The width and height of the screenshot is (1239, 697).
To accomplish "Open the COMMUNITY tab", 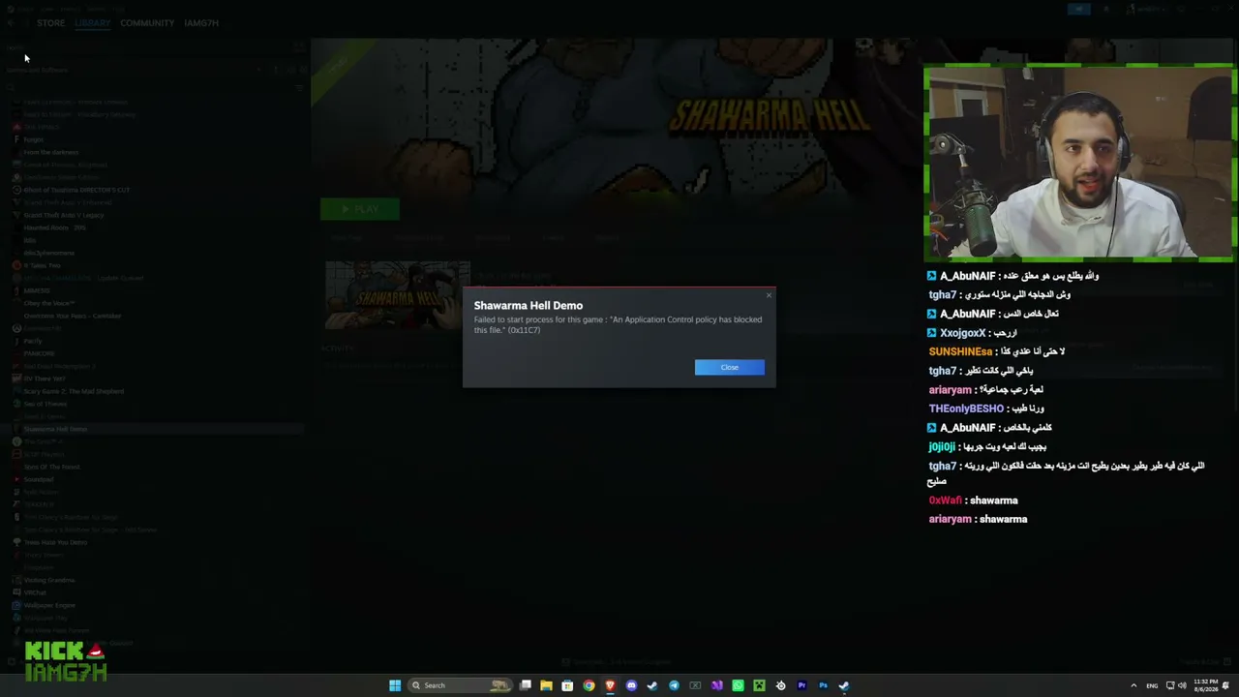I will tap(147, 22).
